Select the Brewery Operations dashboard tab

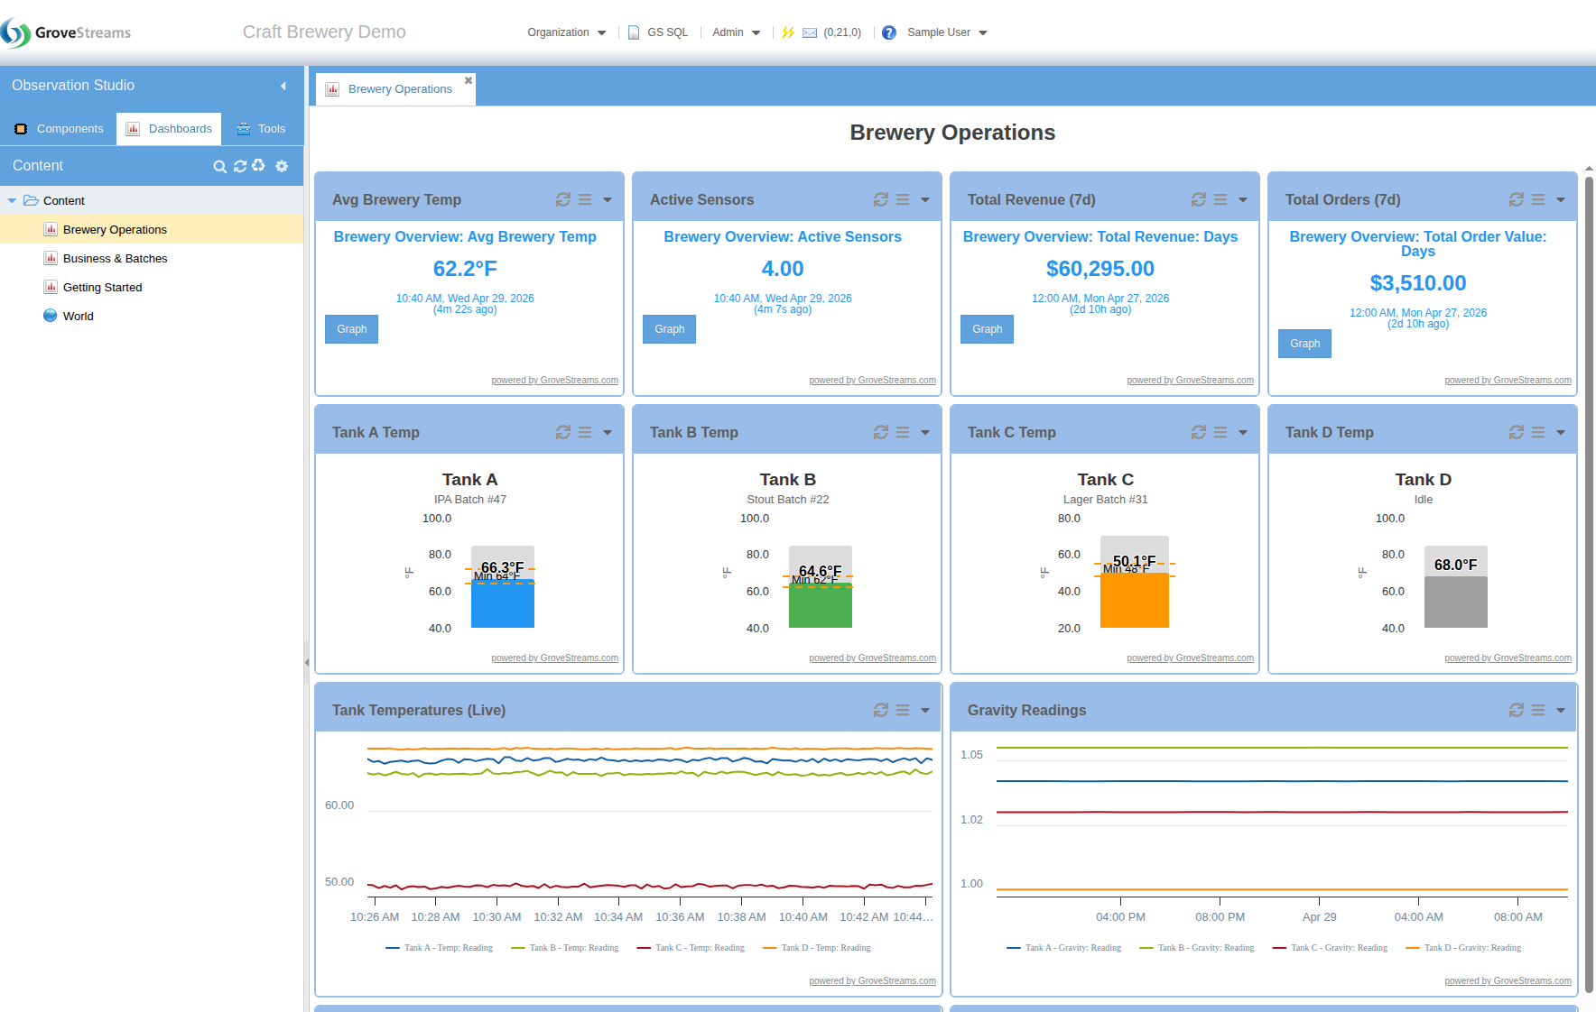click(394, 89)
